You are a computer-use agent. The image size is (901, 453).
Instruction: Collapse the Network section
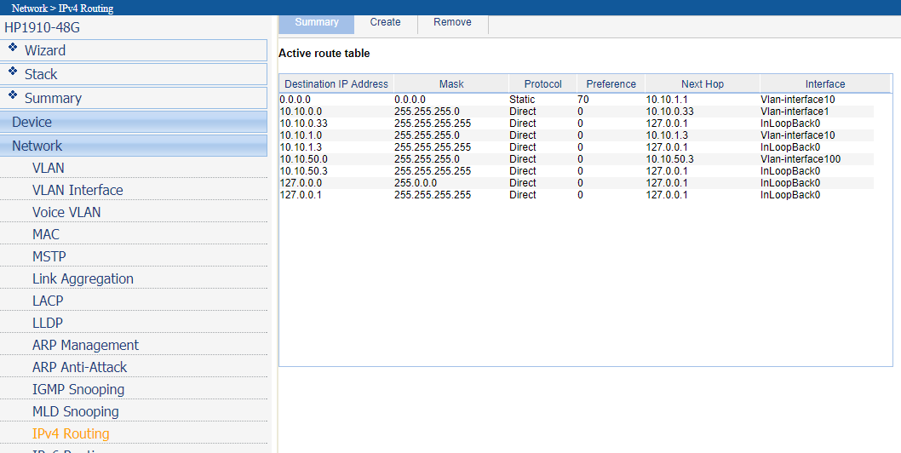point(134,146)
